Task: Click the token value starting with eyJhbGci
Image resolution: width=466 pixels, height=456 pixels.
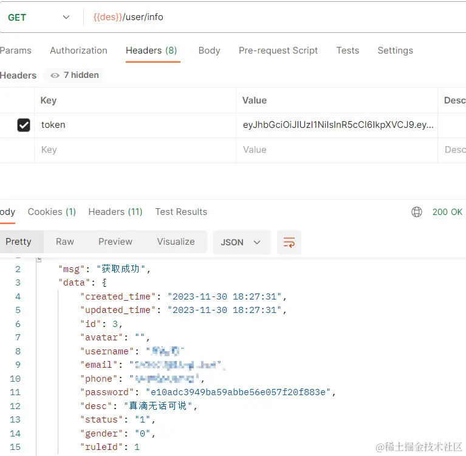Action: click(x=338, y=125)
